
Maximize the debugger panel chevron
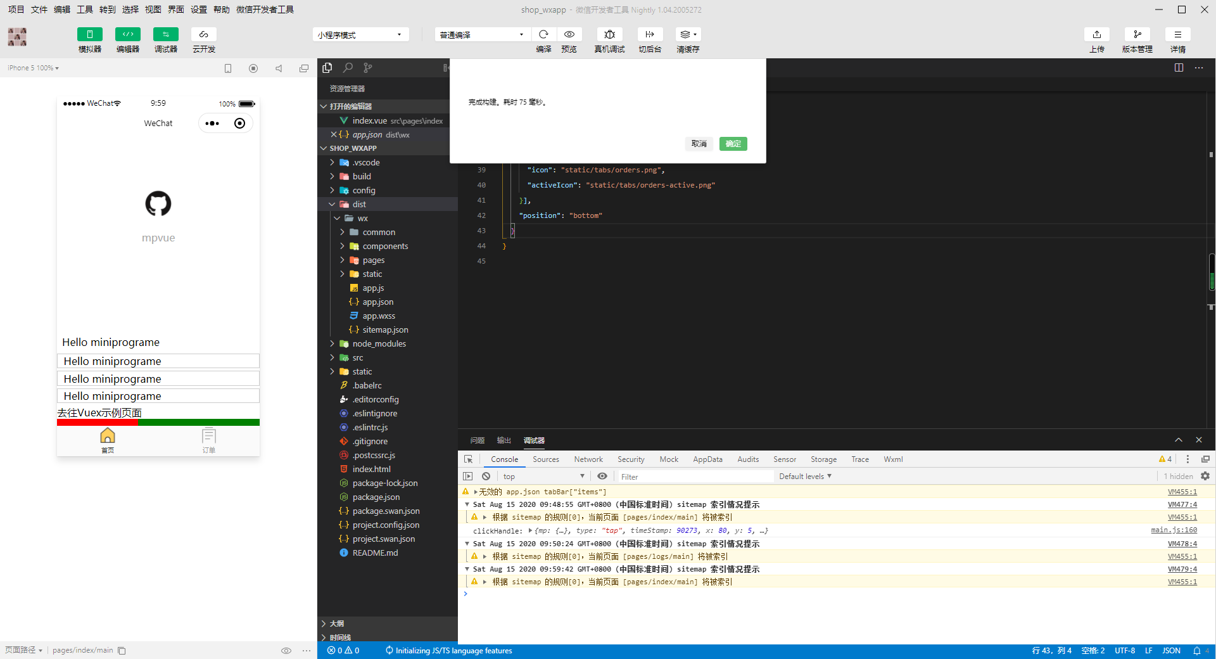coord(1179,440)
